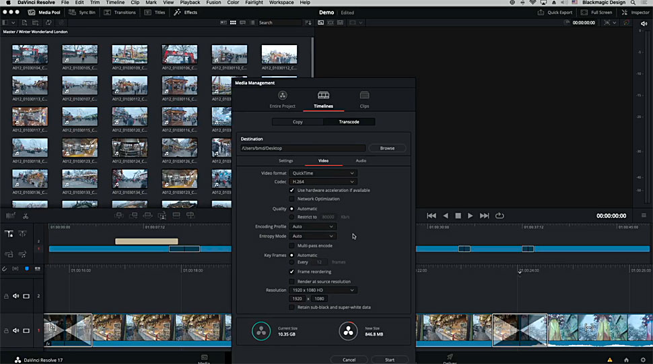Select the split clip scissors tool
Screen dimensions: 653x364
click(26, 216)
